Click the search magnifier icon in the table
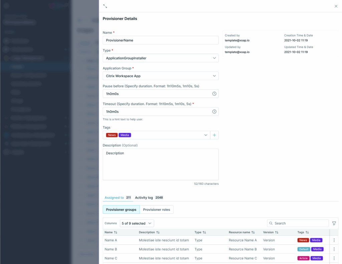The height and width of the screenshot is (264, 342). 272,223
